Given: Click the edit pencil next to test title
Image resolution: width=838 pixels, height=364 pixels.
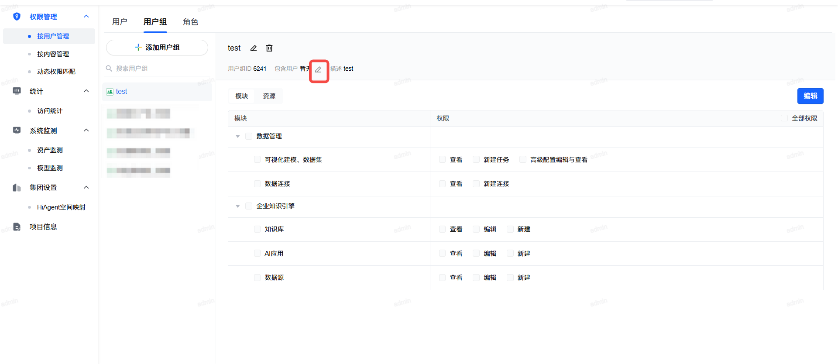Looking at the screenshot, I should pyautogui.click(x=253, y=48).
